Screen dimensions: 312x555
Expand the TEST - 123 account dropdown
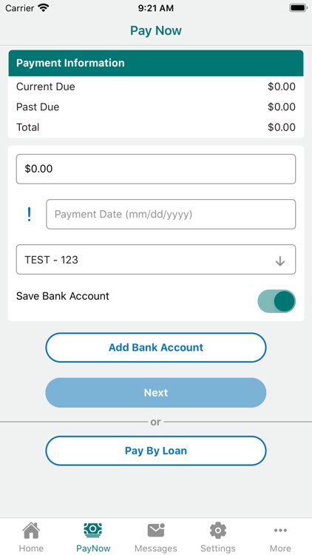coord(156,260)
